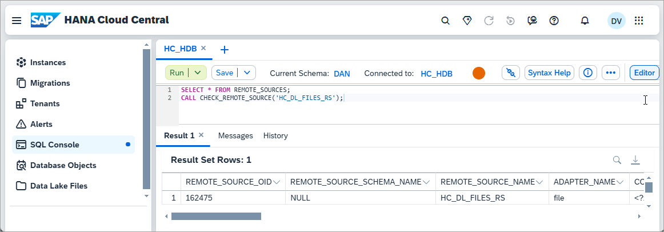Close the HC_HDB tab
Screen dimensions: 664x232
tap(203, 48)
